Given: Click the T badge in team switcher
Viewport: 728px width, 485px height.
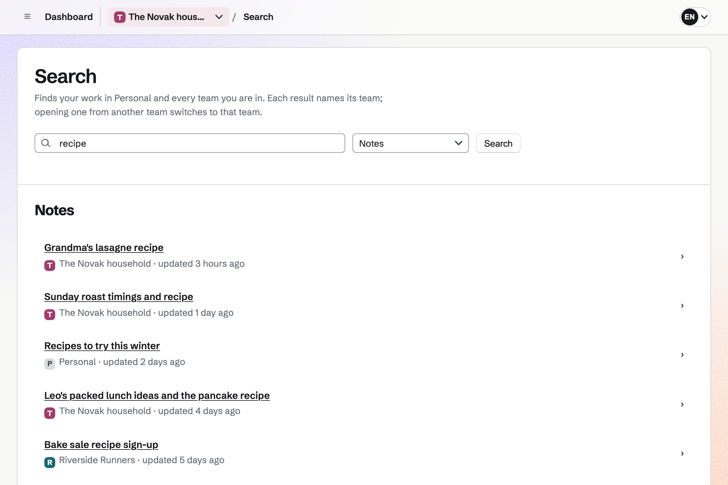Looking at the screenshot, I should pos(120,17).
